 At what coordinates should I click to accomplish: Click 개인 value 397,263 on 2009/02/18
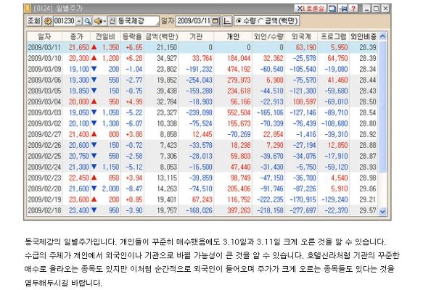[x=239, y=210]
